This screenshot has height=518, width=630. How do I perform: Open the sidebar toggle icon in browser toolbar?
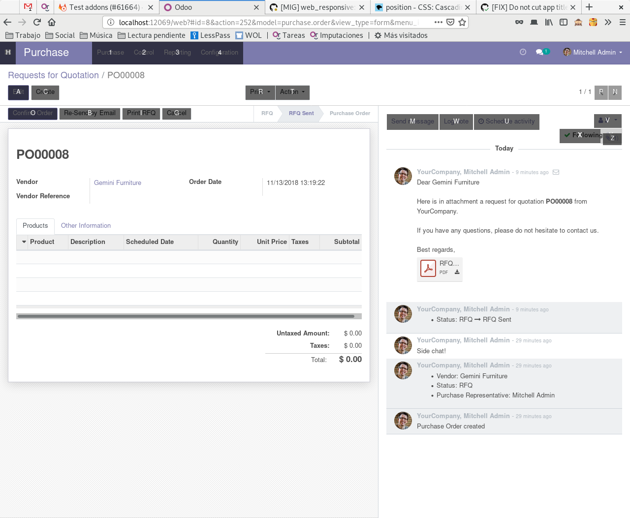(563, 22)
